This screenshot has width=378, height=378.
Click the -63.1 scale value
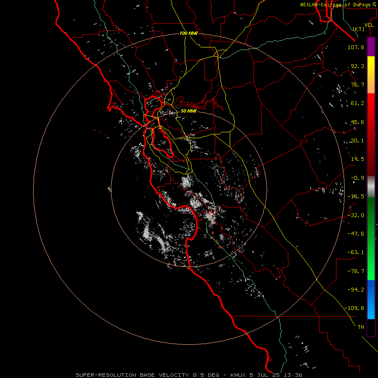[356, 252]
